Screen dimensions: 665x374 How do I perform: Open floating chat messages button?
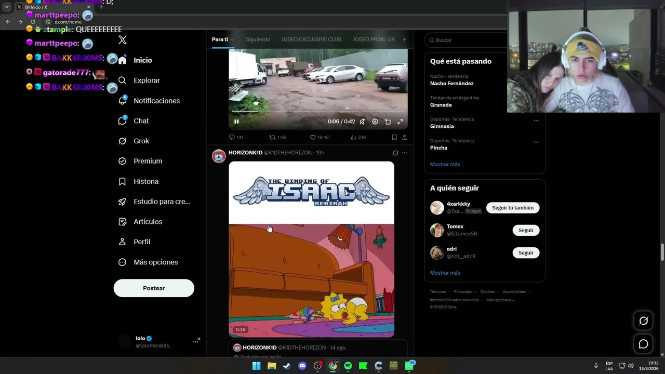[643, 344]
